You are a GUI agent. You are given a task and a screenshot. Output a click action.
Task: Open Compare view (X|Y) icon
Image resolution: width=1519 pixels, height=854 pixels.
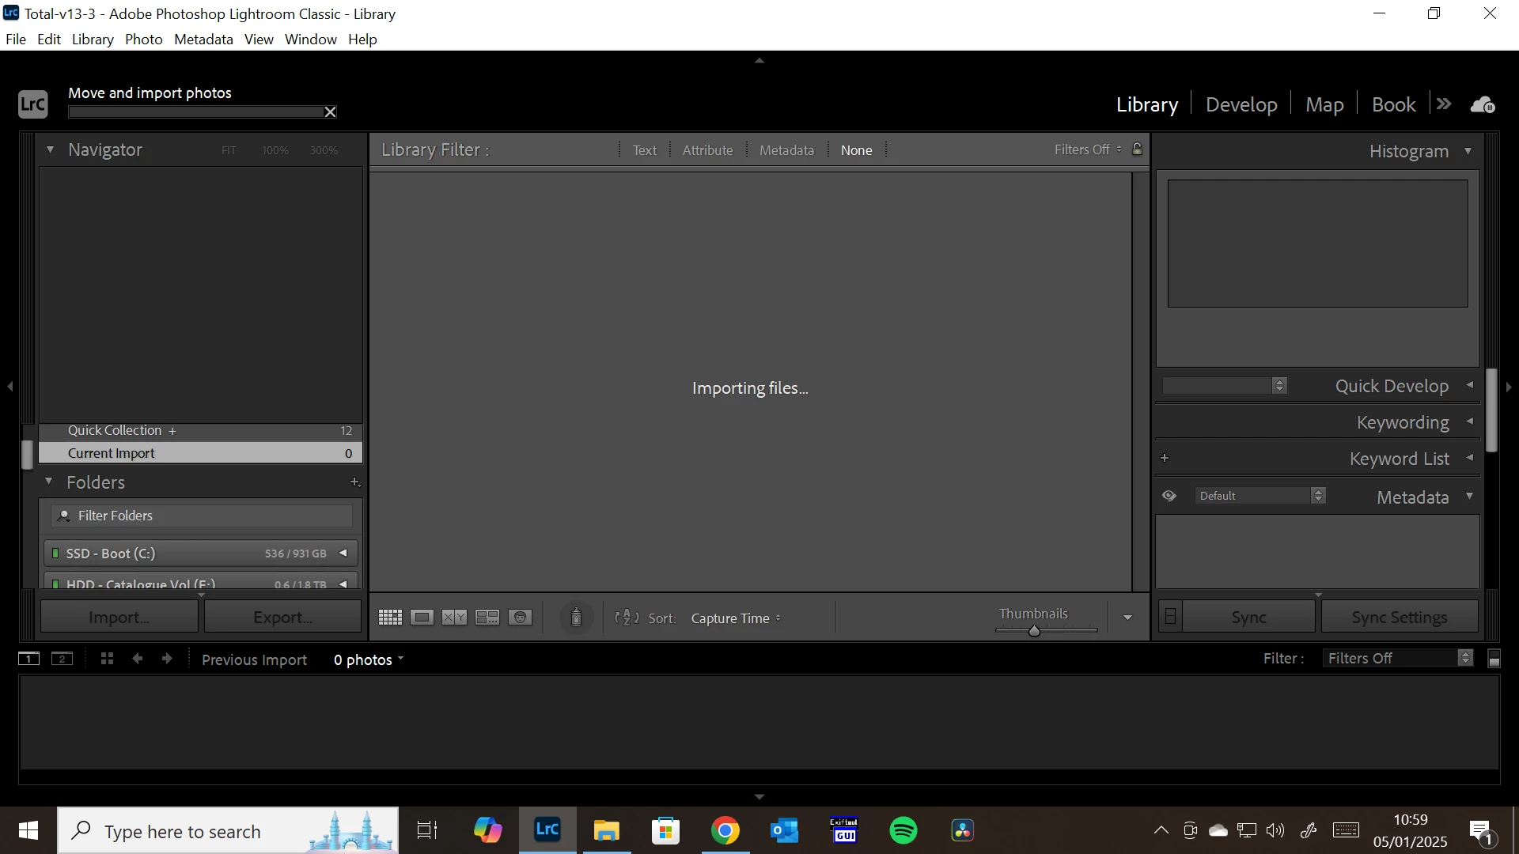[x=454, y=618]
